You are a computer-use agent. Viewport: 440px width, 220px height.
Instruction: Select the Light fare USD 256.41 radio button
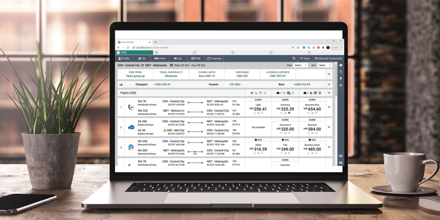(254, 114)
